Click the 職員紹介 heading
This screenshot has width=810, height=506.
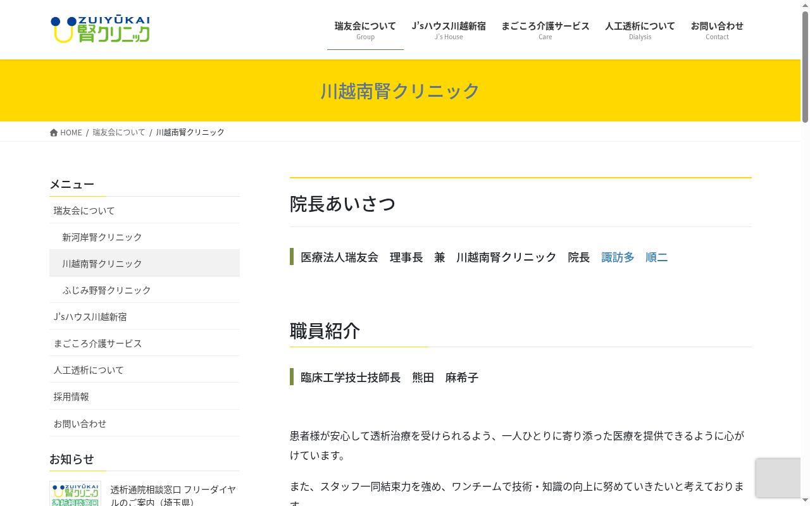pos(325,331)
